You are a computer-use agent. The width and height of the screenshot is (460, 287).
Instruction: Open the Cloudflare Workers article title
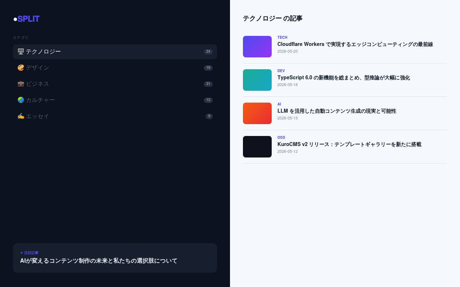[x=355, y=44]
